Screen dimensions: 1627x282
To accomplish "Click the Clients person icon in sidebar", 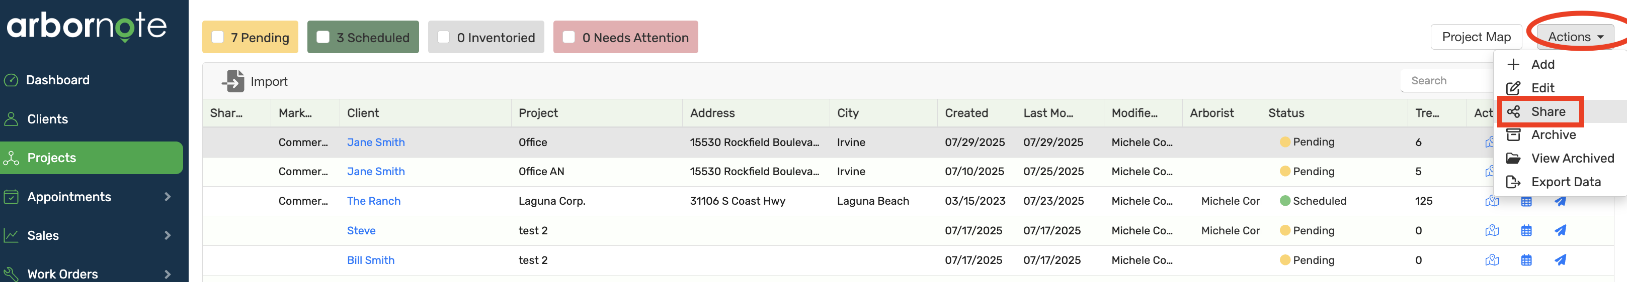I will click(11, 119).
